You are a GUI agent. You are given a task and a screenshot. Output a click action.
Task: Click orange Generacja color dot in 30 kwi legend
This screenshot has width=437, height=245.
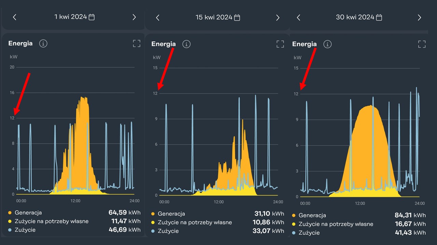click(294, 215)
